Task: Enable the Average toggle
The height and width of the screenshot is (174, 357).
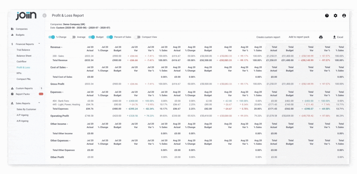Action: coord(72,37)
